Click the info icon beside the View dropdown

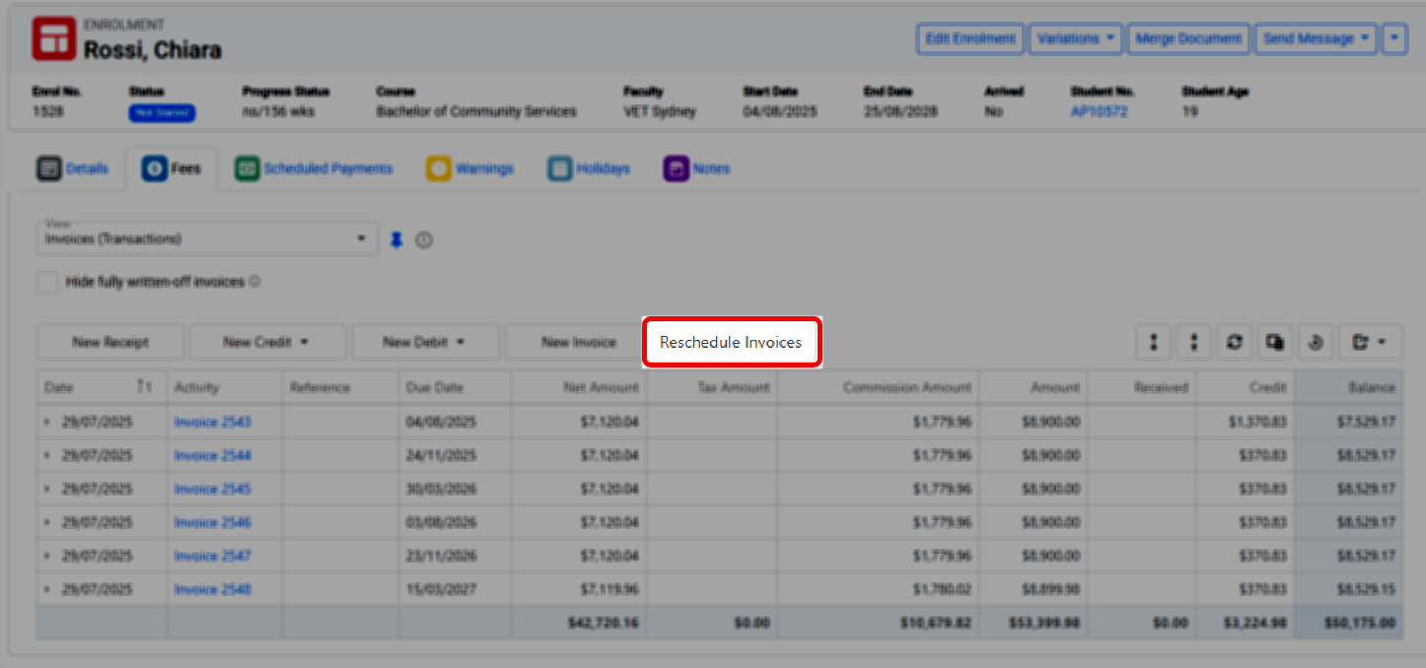pyautogui.click(x=424, y=239)
